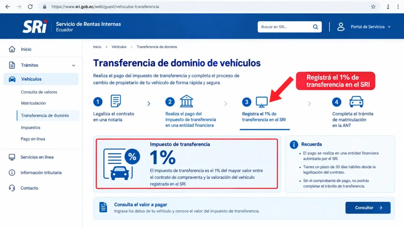
Task: Click the Consulta el valor document icon
Action: (x=103, y=207)
